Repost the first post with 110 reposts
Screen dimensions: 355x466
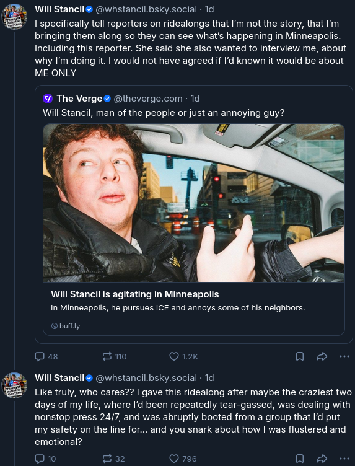[115, 356]
